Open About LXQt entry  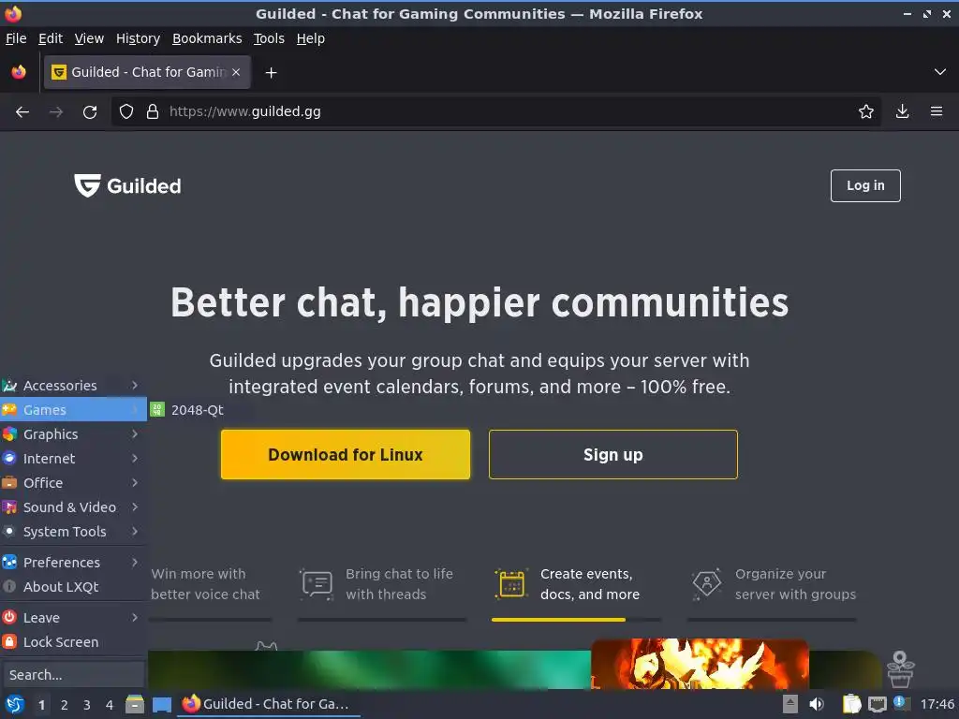(x=73, y=587)
